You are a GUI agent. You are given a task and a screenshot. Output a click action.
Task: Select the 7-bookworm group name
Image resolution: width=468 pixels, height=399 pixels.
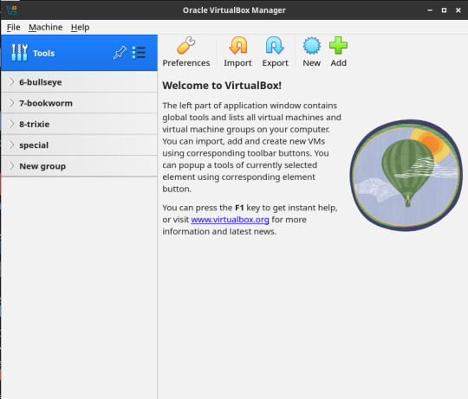46,103
